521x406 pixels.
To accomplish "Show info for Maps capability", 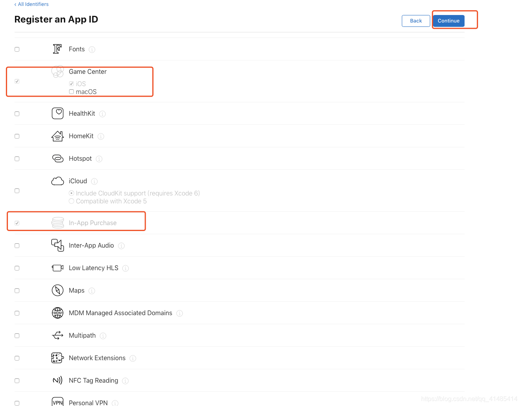I will click(92, 291).
